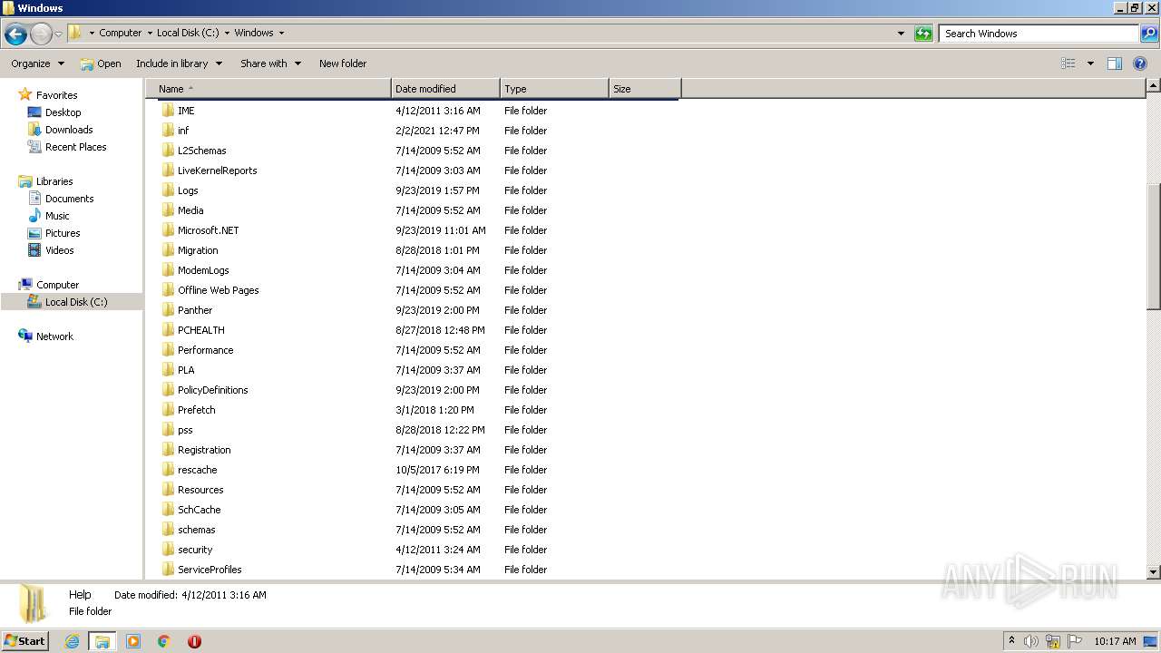Launch Internet Explorer from taskbar
This screenshot has width=1161, height=653.
[72, 641]
